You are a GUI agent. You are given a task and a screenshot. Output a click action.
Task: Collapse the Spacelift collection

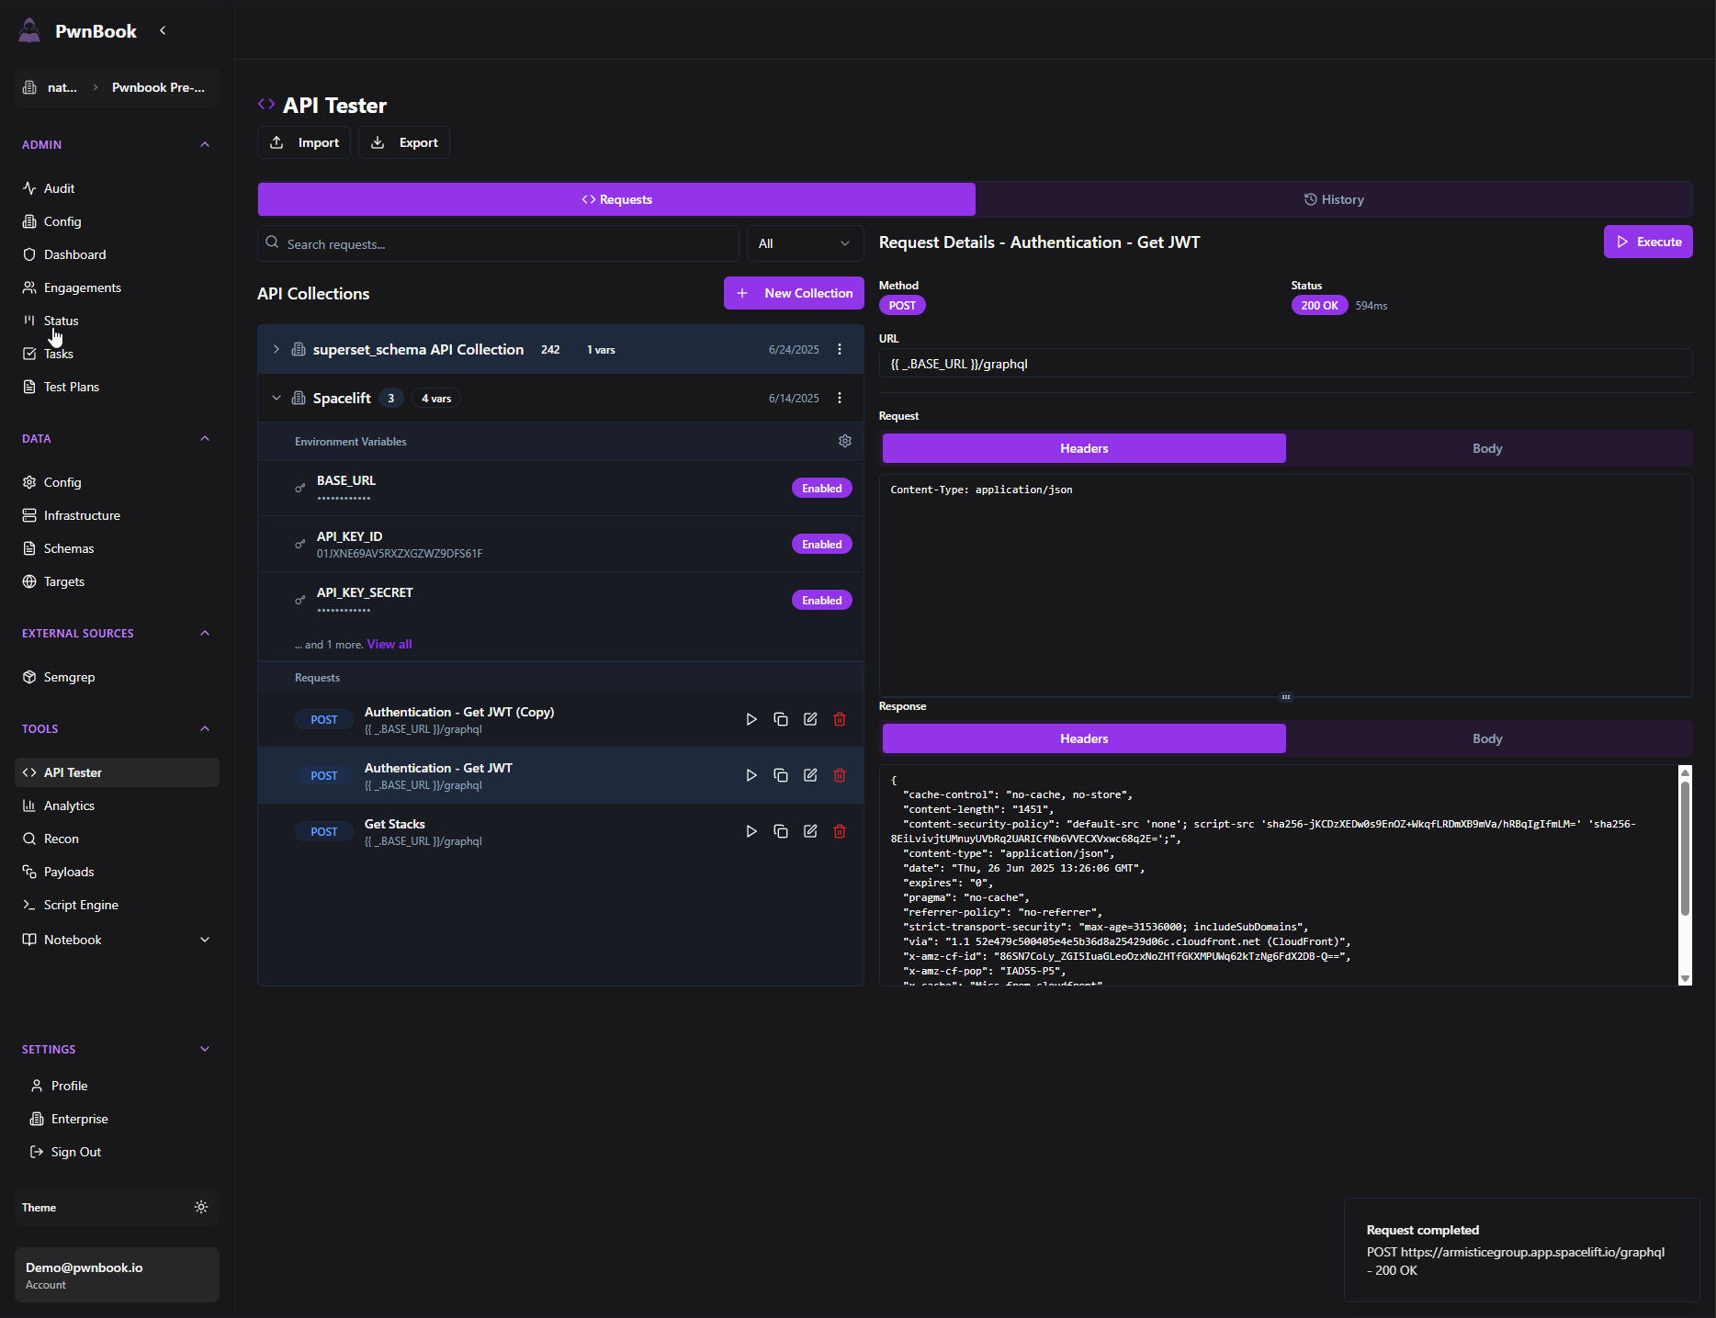pos(276,398)
